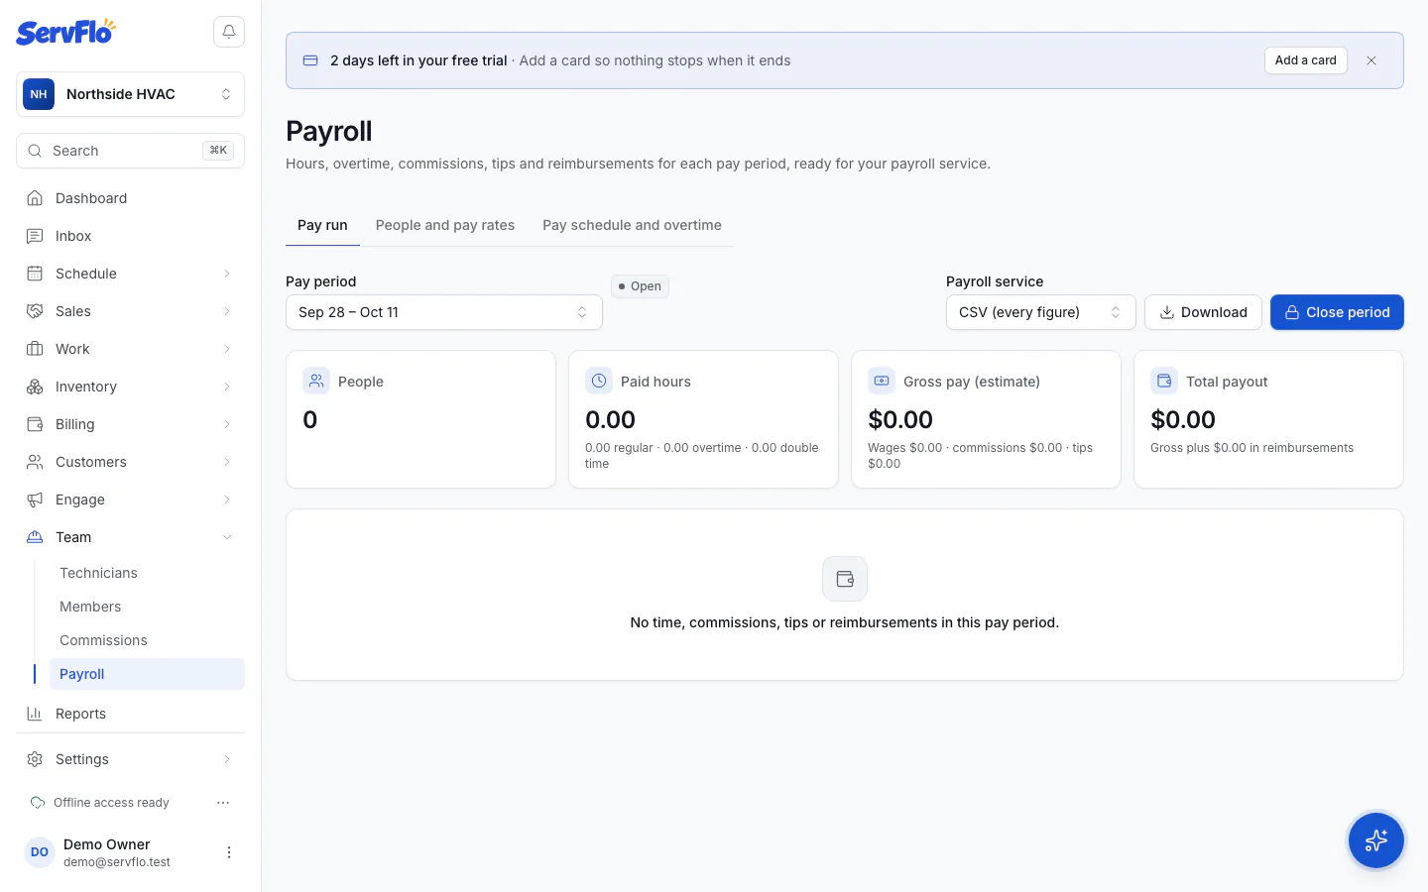Viewport: 1428px width, 892px height.
Task: Click the Inbox message icon
Action: (x=35, y=236)
